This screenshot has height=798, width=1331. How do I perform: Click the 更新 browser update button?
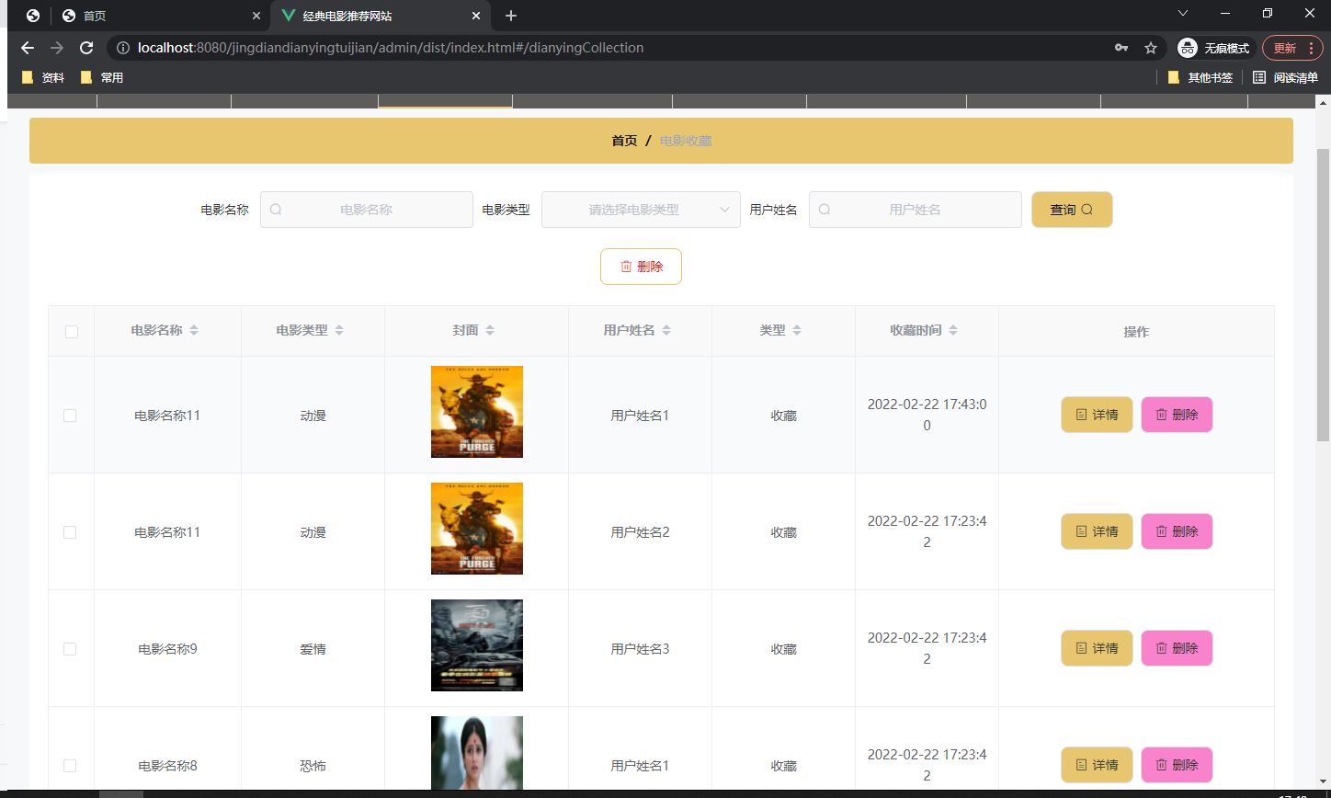point(1292,48)
